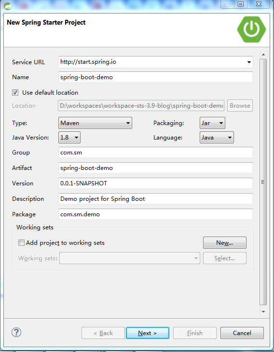Click the Name field spring-boot-demo

156,77
